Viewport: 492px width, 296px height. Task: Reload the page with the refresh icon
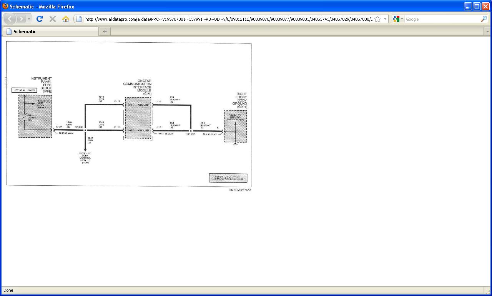[40, 19]
